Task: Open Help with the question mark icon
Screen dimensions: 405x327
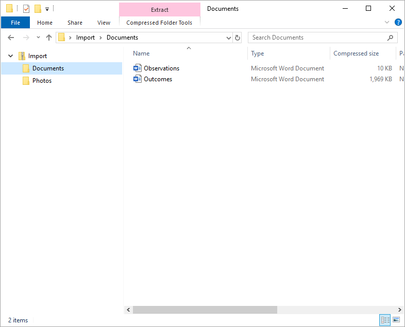Action: (398, 22)
